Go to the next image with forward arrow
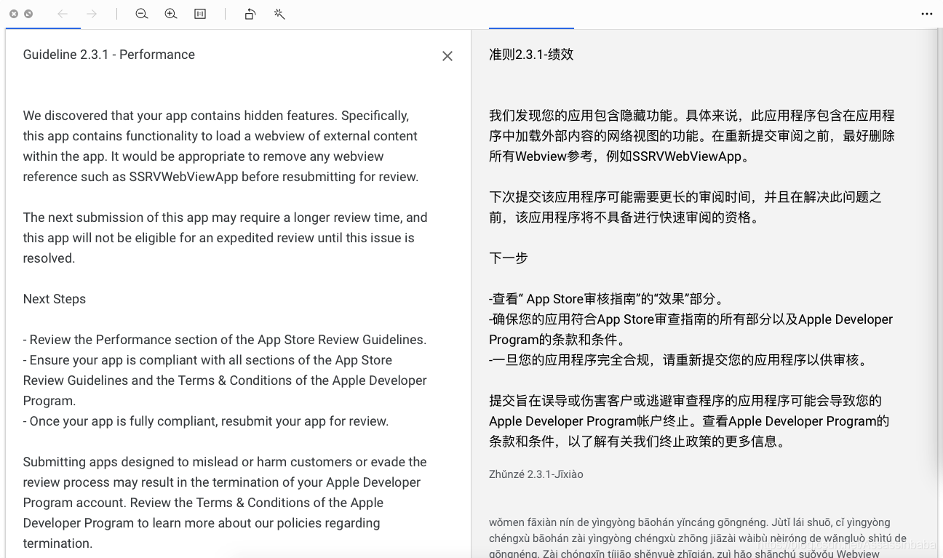This screenshot has width=943, height=558. pyautogui.click(x=92, y=14)
